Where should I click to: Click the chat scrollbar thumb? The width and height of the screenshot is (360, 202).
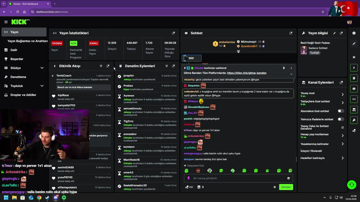click(296, 159)
